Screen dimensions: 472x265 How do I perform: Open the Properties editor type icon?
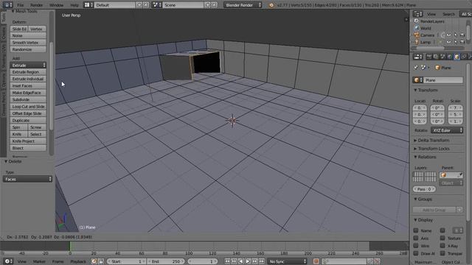[x=418, y=57]
